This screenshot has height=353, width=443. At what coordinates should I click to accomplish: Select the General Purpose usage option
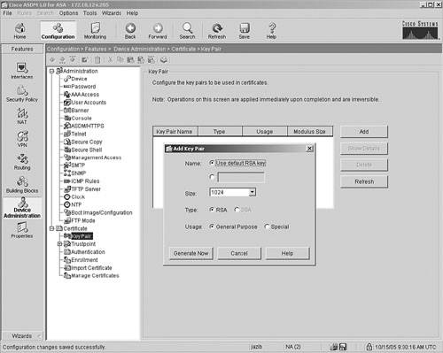coord(212,226)
